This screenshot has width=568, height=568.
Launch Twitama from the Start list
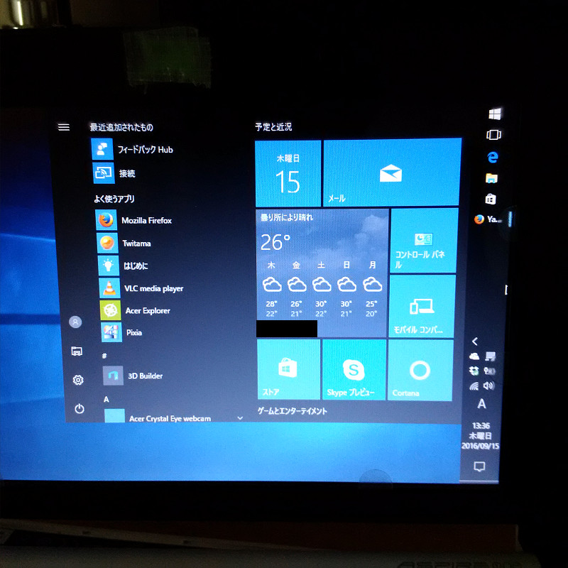[x=124, y=243]
